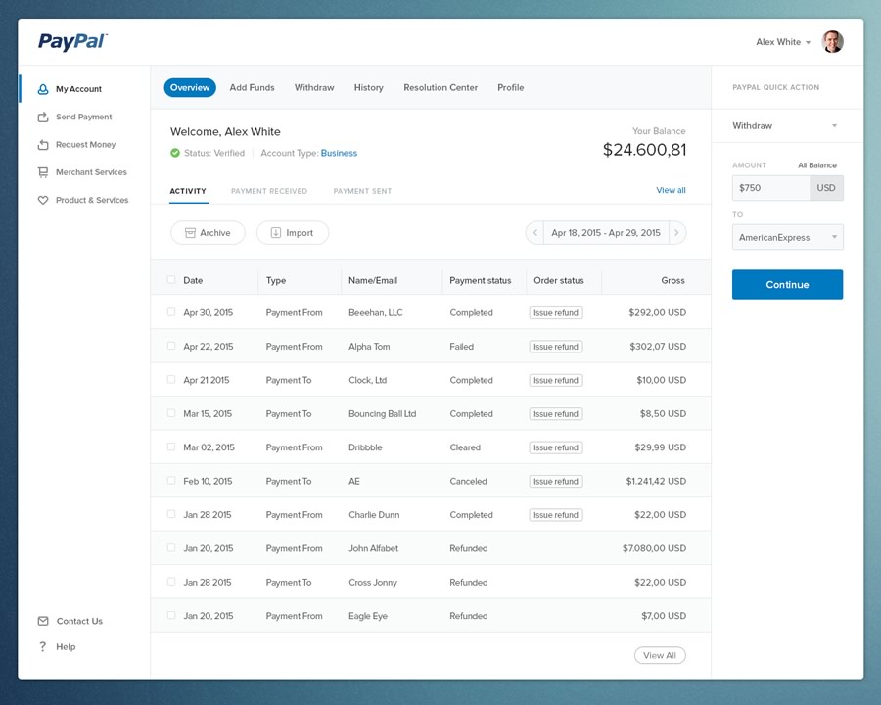The width and height of the screenshot is (881, 705).
Task: Click the Merchant Services cart icon
Action: click(43, 172)
